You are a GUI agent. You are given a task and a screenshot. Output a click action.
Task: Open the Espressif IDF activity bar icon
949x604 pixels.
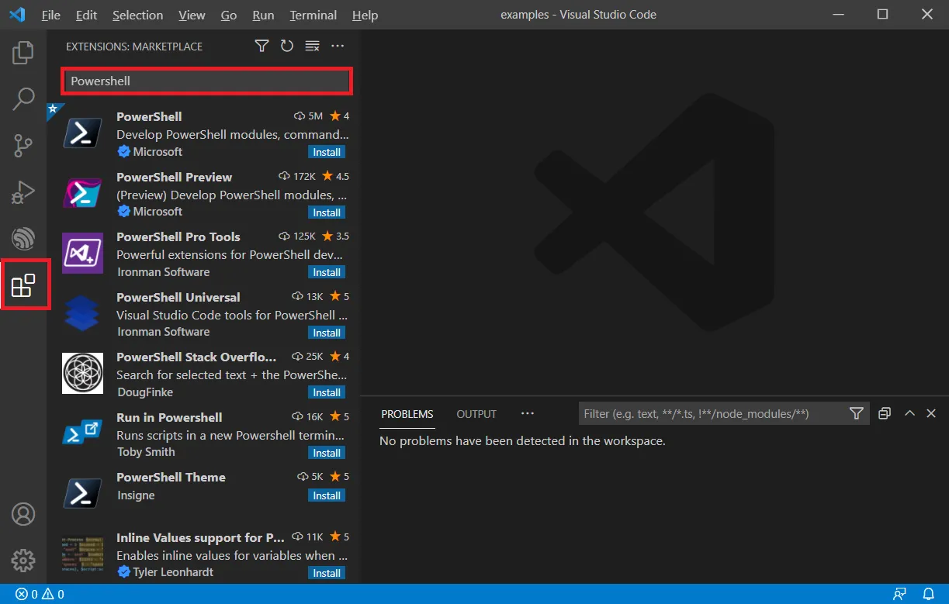(23, 239)
